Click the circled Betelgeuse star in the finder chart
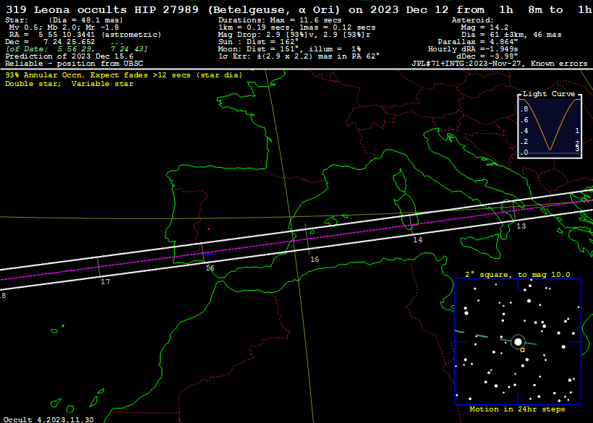 518,342
